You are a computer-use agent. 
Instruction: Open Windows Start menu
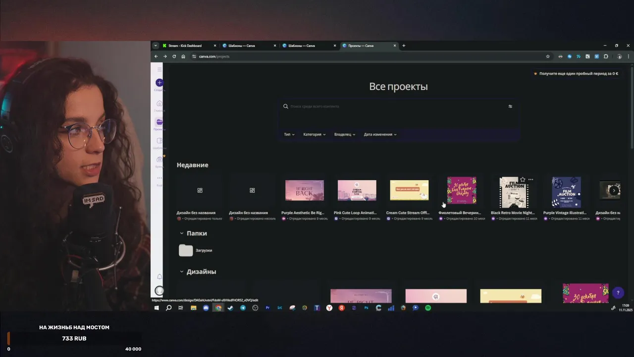point(157,308)
